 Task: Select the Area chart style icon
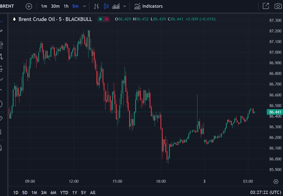point(116,6)
